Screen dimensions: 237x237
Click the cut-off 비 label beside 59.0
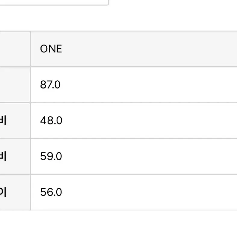3,156
